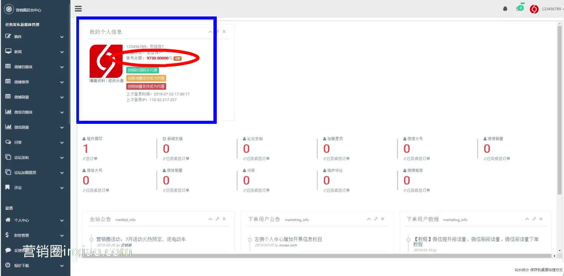
Task: Click the horizontal scrollbar below announcements
Action: [317, 256]
